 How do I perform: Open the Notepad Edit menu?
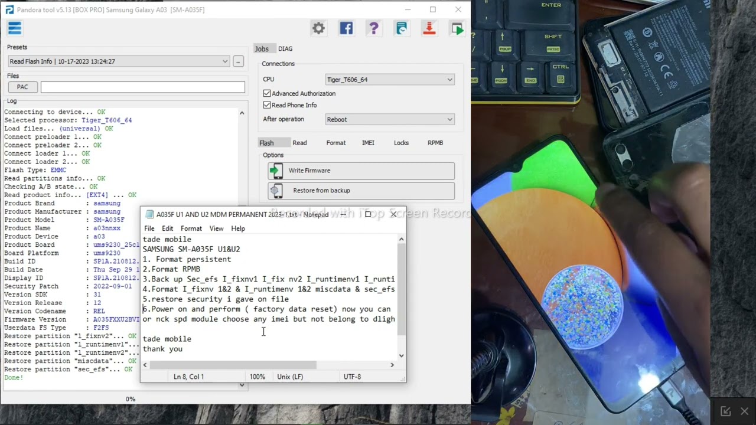(x=168, y=228)
